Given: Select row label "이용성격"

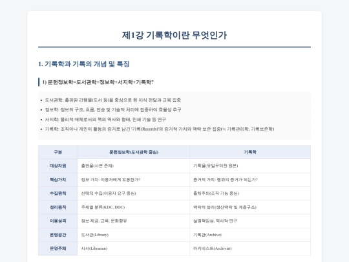Looking at the screenshot, I should point(58,221).
